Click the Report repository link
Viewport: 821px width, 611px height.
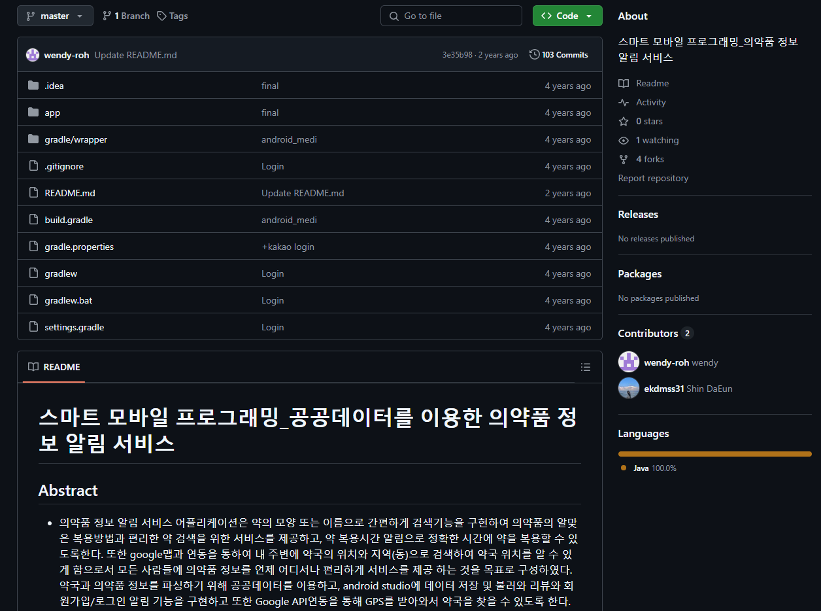tap(653, 178)
